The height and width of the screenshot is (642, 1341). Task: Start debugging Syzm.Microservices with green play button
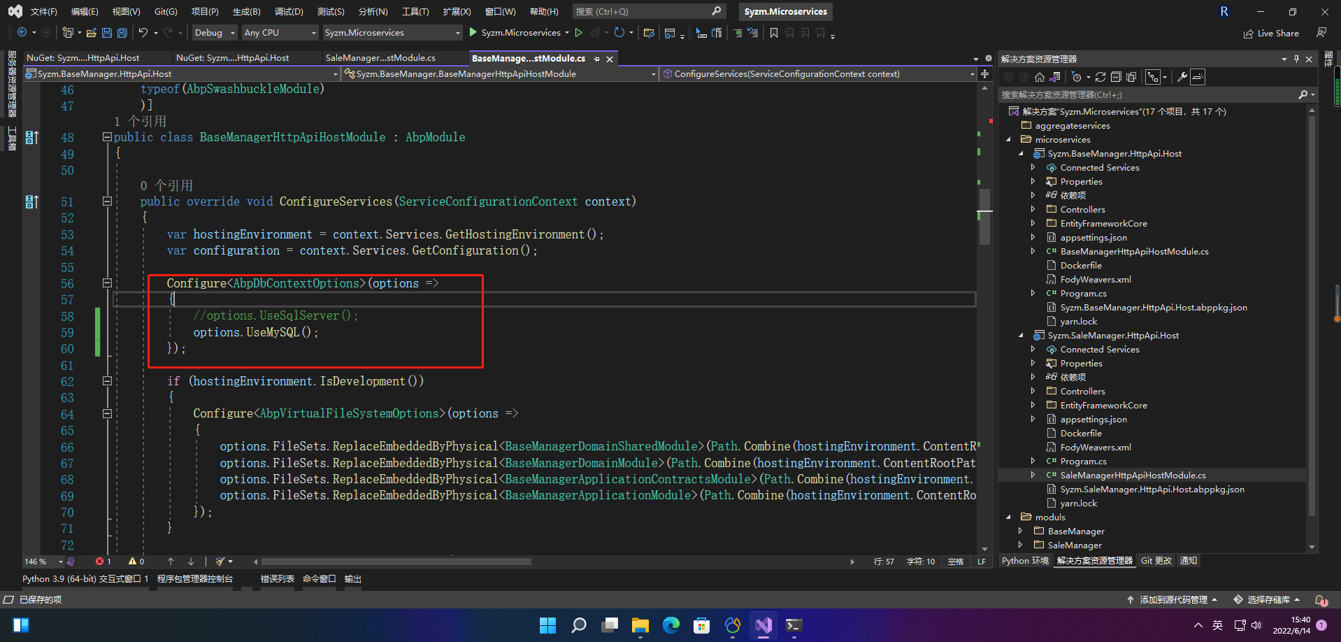pos(473,32)
